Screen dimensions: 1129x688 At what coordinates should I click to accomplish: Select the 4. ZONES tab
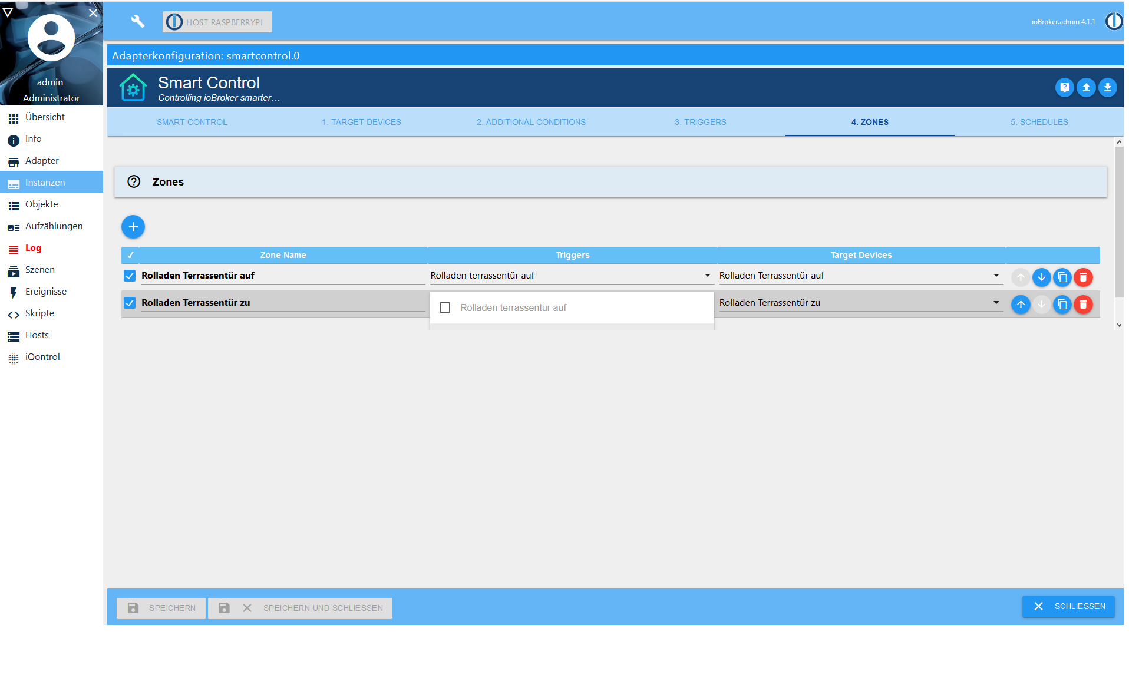(x=870, y=122)
